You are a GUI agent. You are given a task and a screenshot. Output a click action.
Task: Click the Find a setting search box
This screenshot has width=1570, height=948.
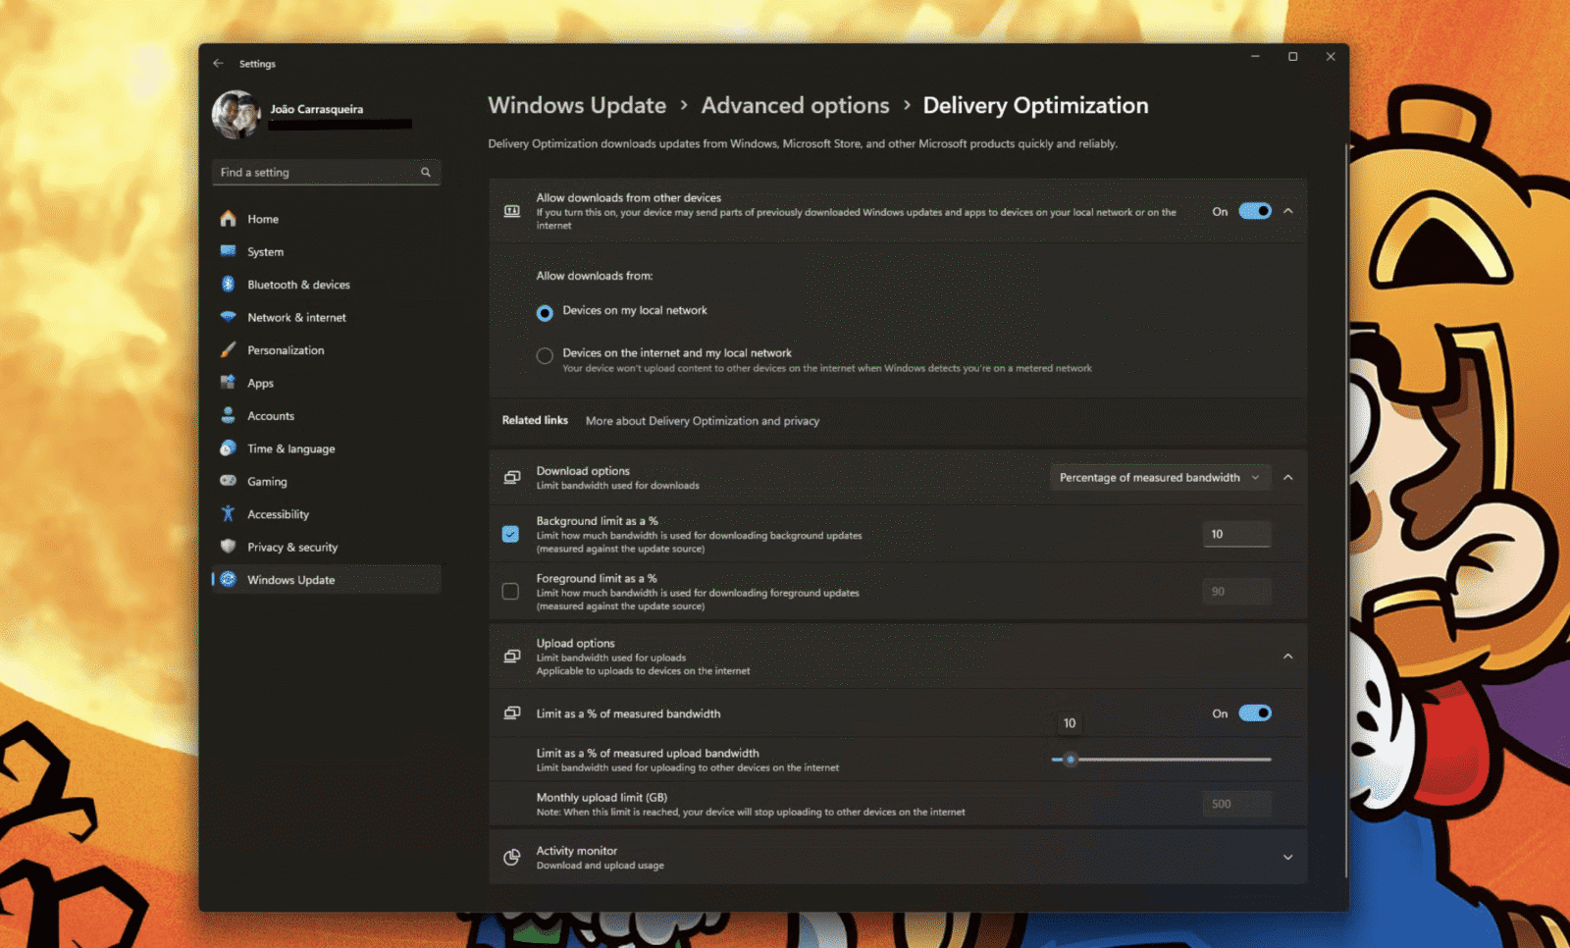point(326,173)
